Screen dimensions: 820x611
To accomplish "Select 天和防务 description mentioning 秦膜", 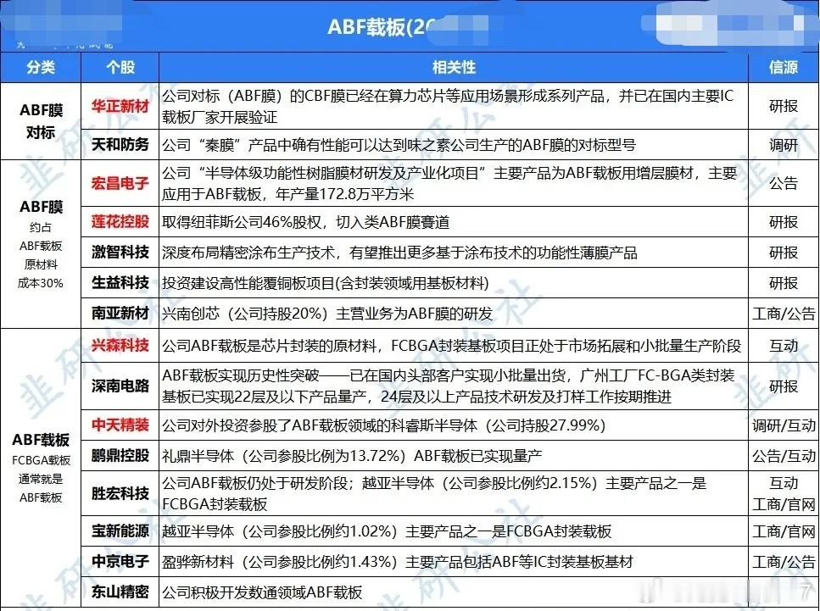I will [x=399, y=145].
